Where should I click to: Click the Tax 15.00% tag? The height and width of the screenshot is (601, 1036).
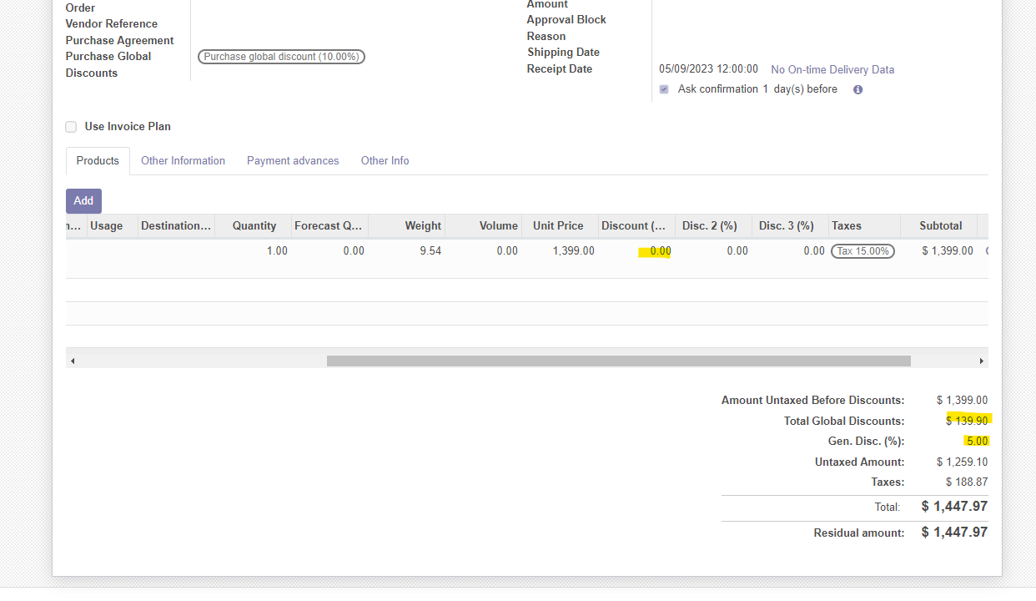[862, 250]
